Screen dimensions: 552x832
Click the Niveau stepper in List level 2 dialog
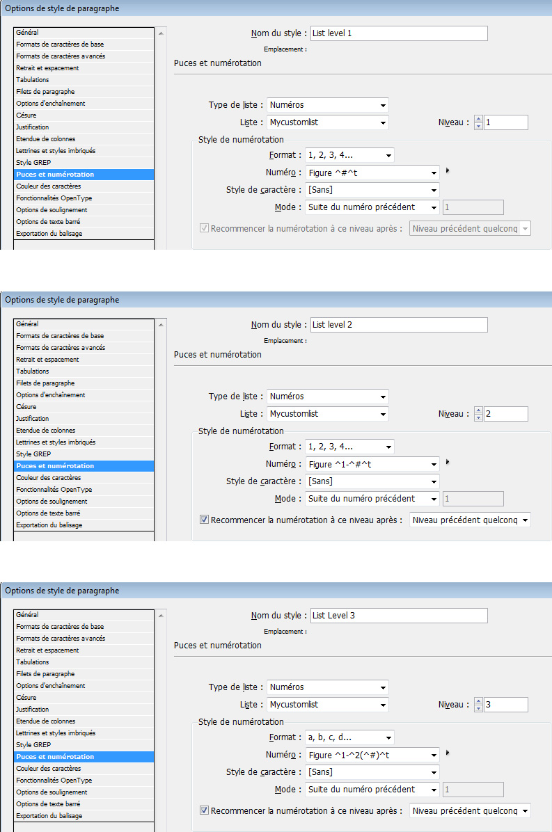478,414
